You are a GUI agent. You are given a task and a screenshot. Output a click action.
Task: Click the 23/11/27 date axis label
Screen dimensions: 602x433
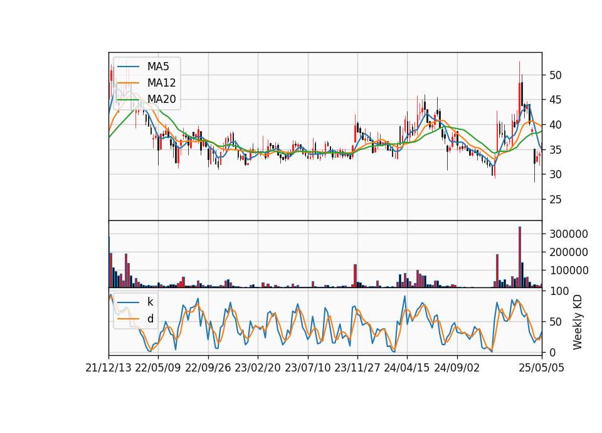[x=357, y=368]
